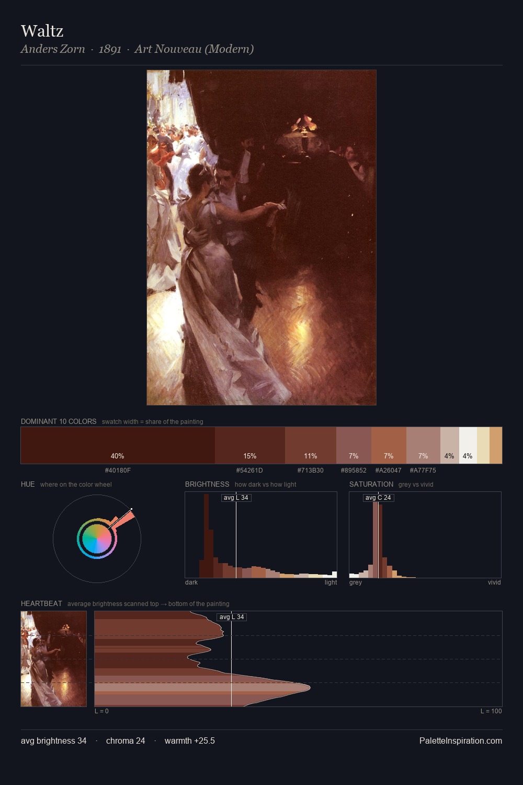
Task: Select the 15% brown color swatch
Action: (250, 445)
